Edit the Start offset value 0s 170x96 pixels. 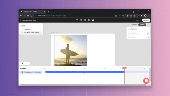tap(148, 34)
